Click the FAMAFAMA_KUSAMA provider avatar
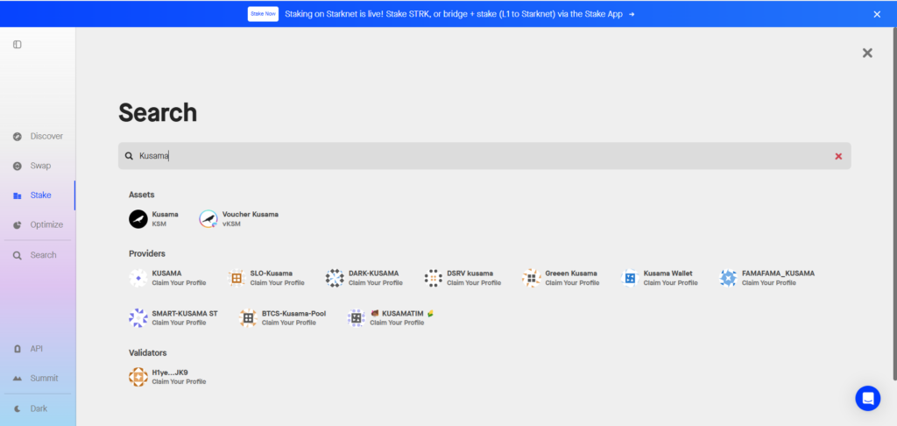Image resolution: width=897 pixels, height=426 pixels. pos(728,278)
